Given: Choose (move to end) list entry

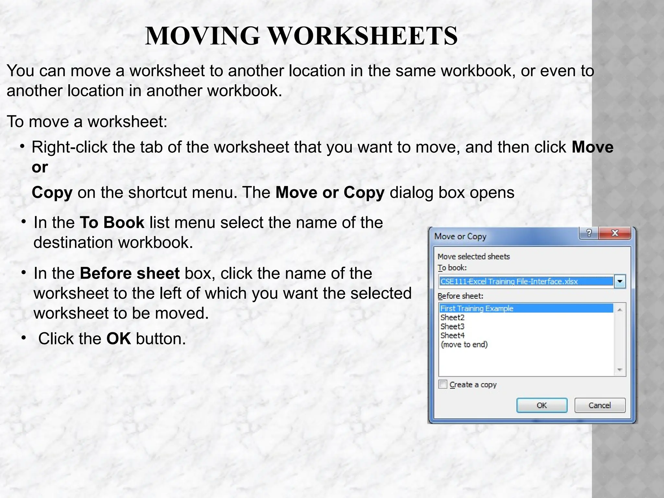Looking at the screenshot, I should (x=526, y=345).
